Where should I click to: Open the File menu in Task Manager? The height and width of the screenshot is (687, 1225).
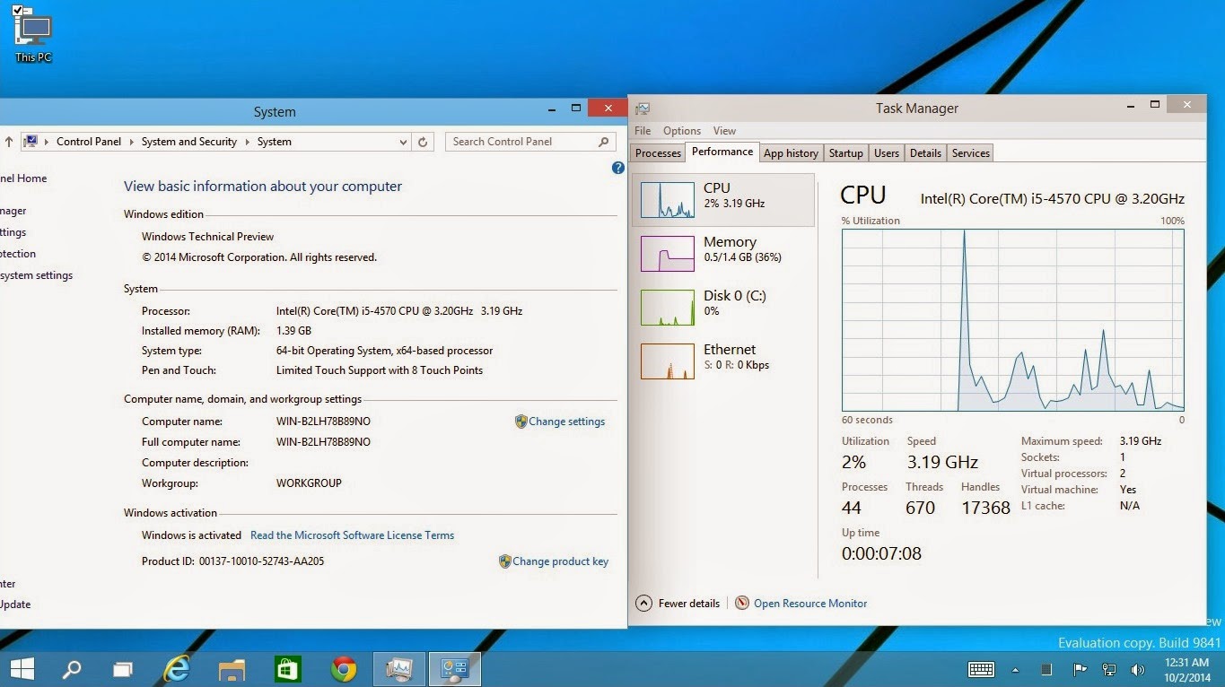643,131
